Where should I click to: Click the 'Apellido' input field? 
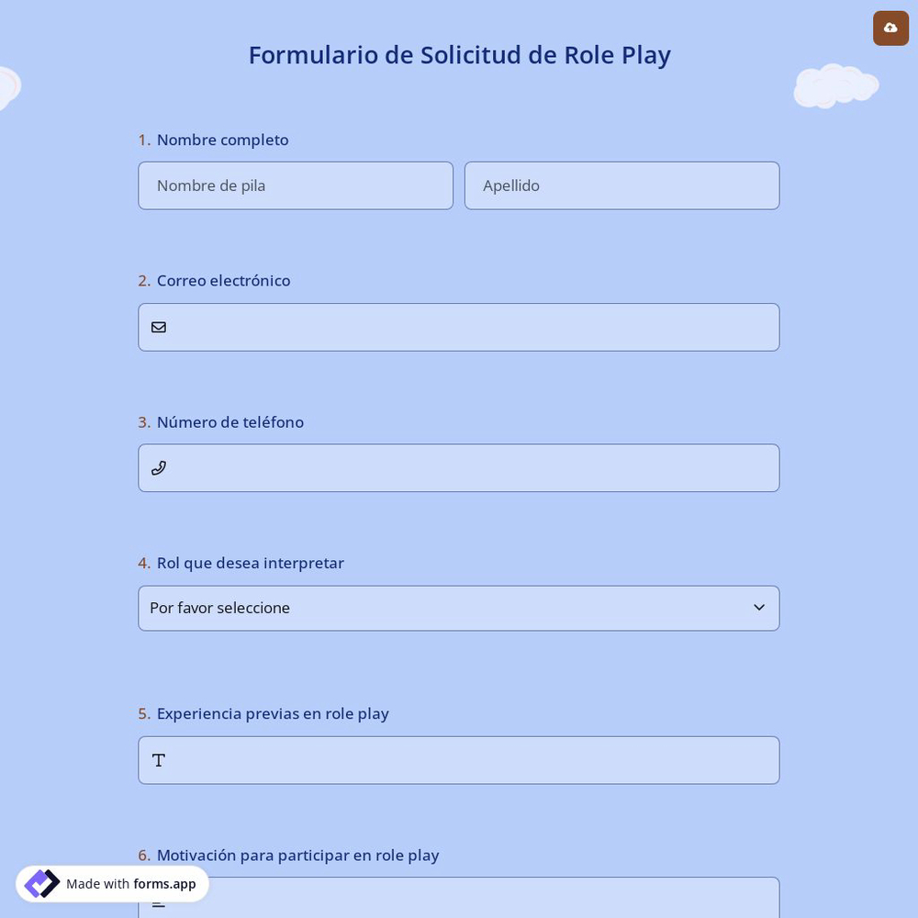pos(621,185)
